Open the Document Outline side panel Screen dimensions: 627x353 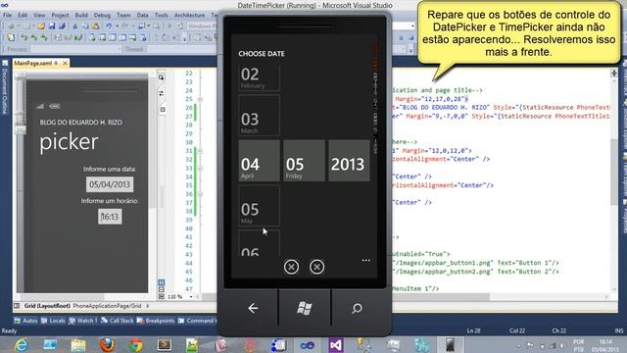[5, 87]
